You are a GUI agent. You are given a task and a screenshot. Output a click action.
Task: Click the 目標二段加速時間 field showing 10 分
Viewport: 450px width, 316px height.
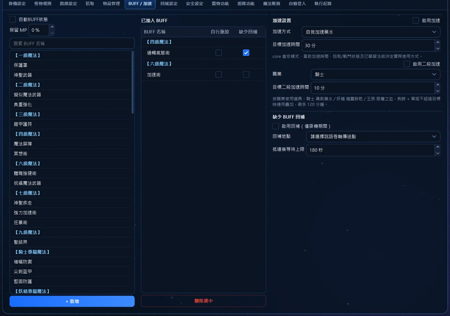373,88
